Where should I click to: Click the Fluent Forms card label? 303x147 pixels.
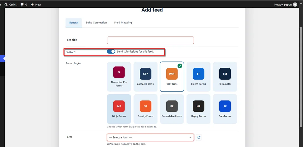point(199,84)
